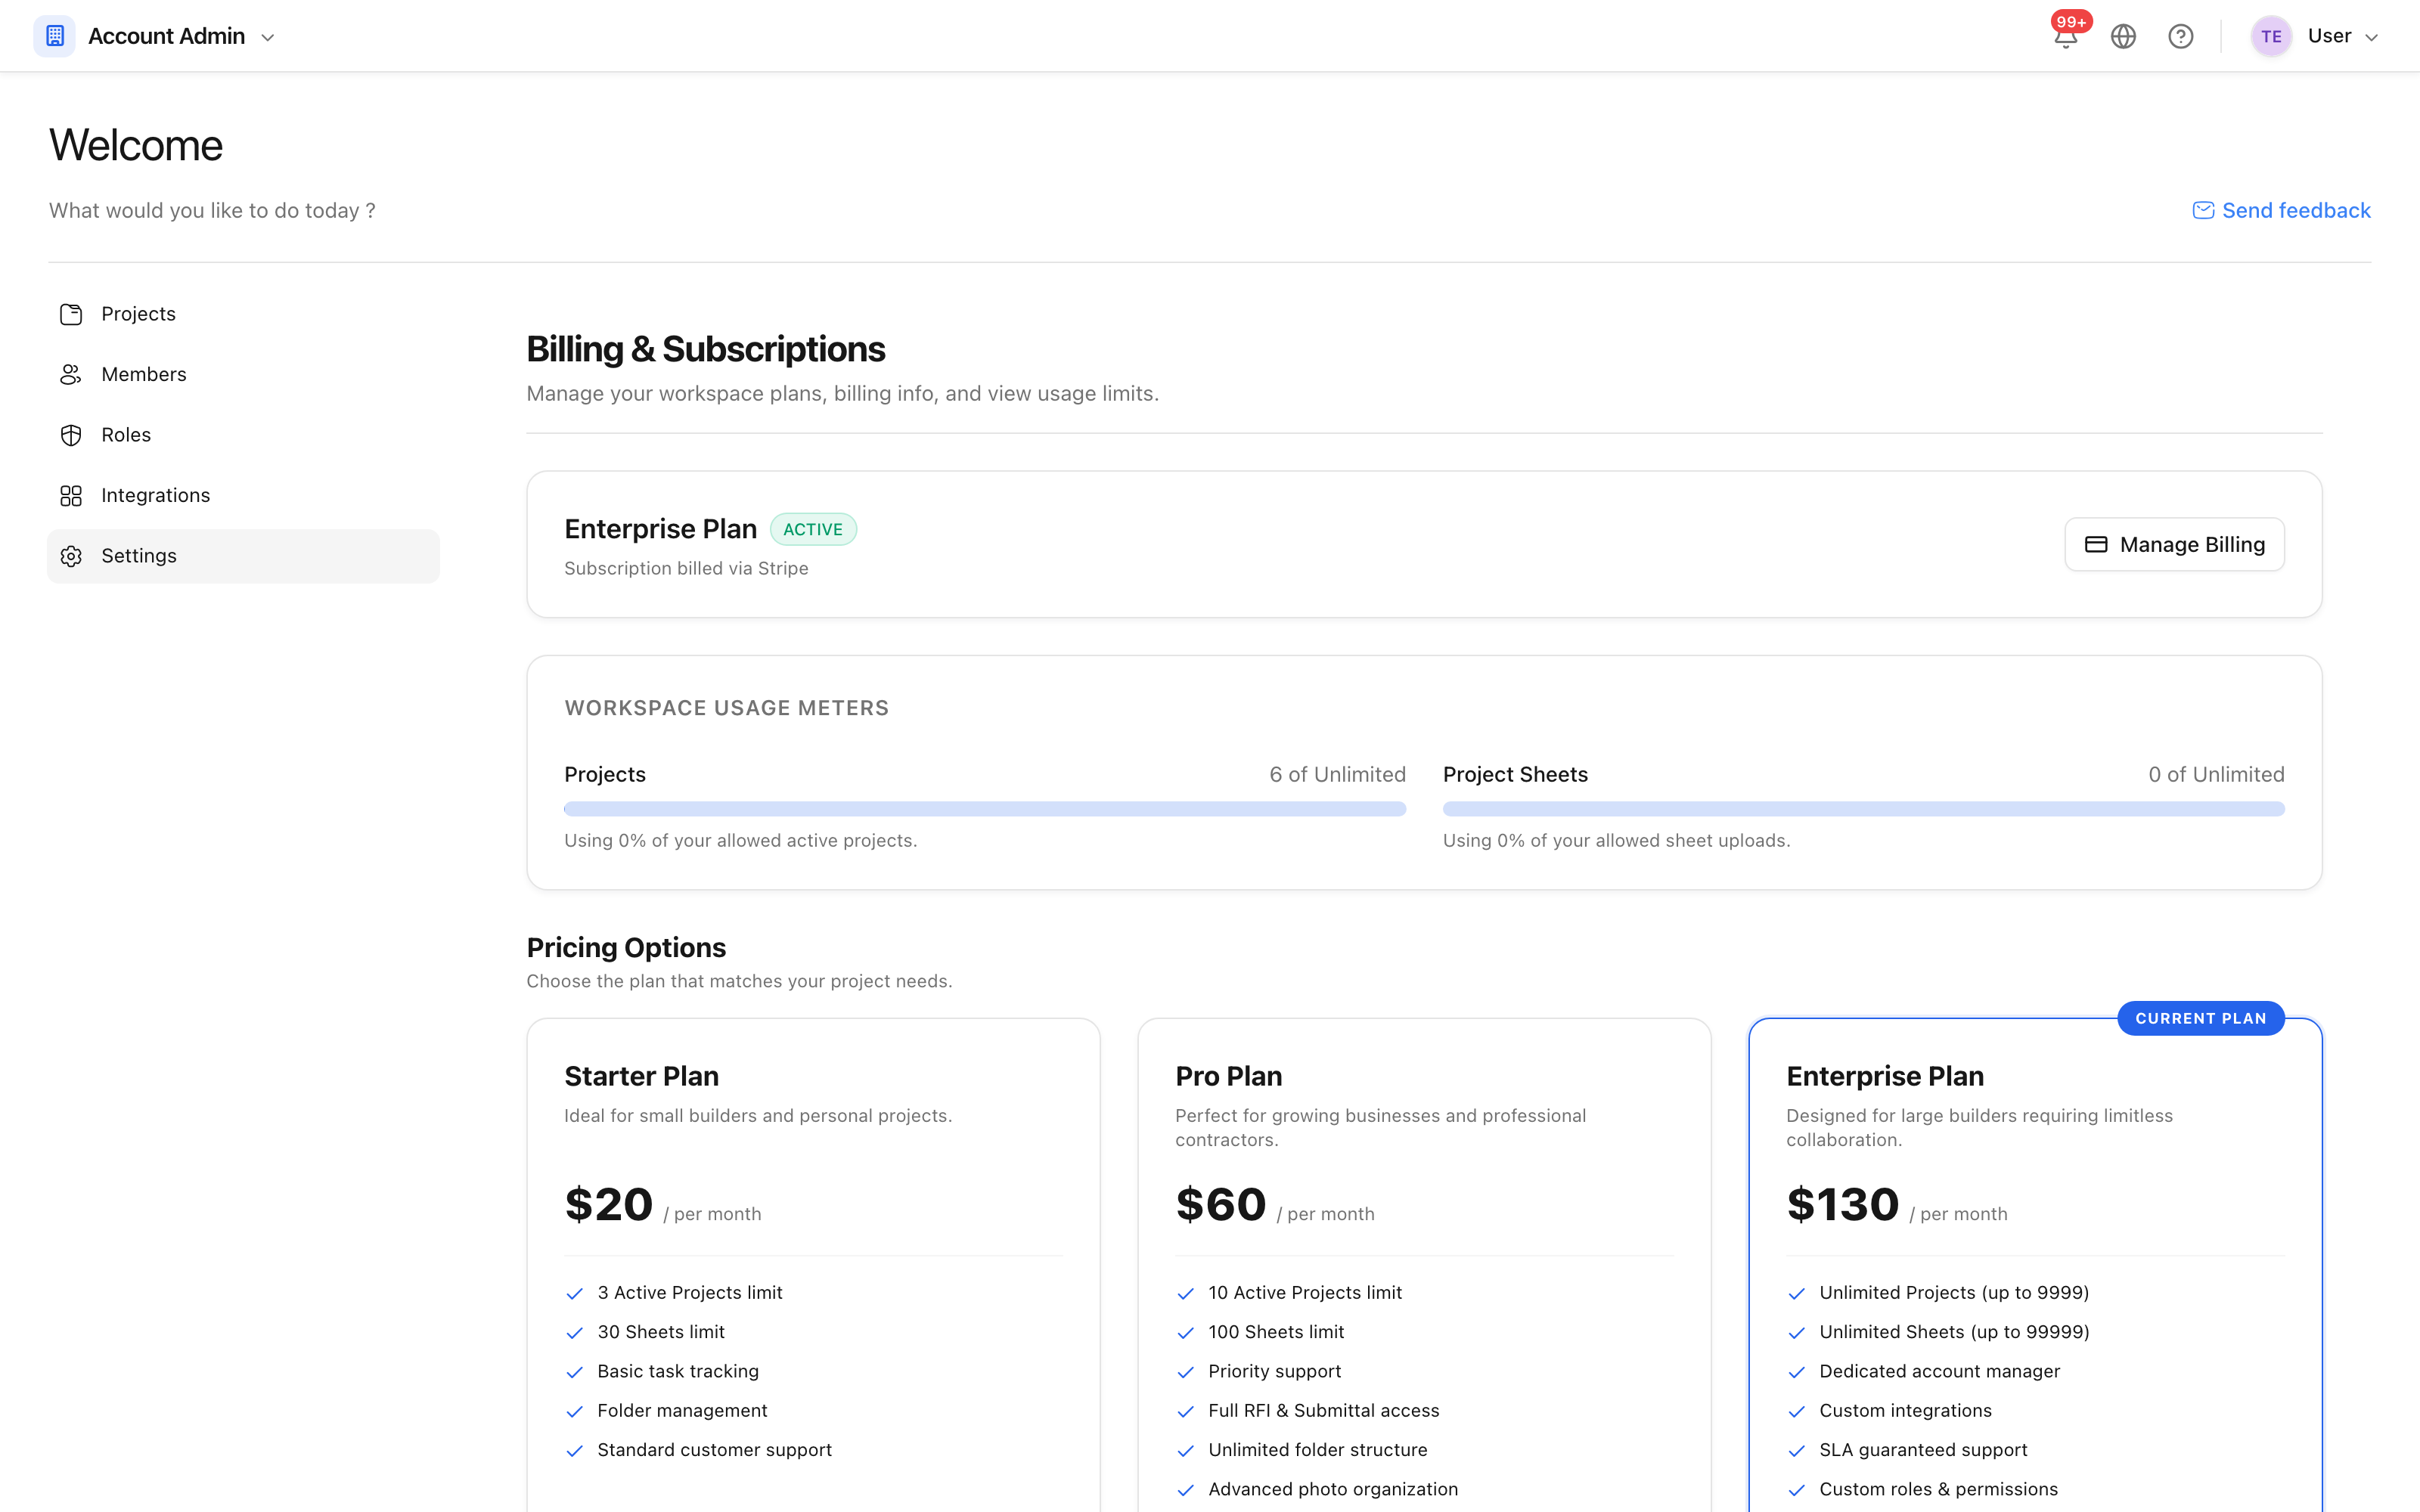Screen dimensions: 2420x1512
Task: Click the ACTIVE status badge
Action: [813, 529]
